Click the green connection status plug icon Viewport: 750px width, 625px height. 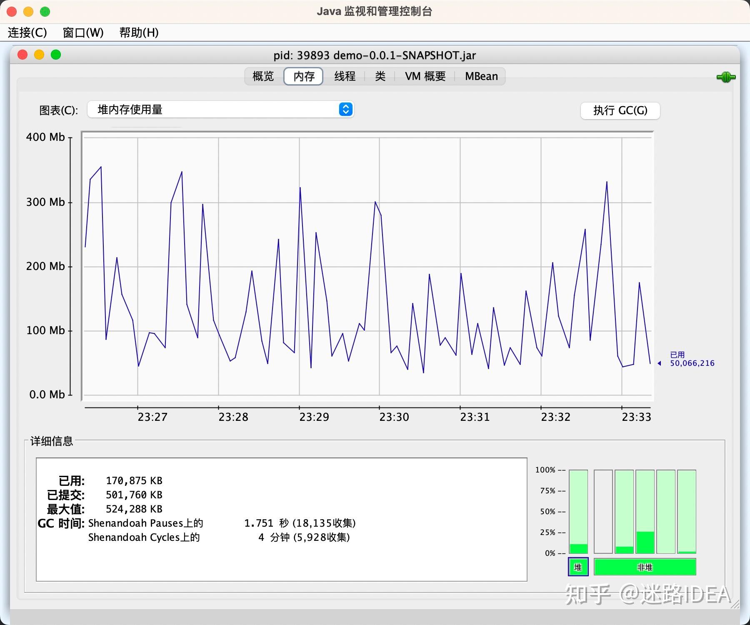(x=726, y=76)
